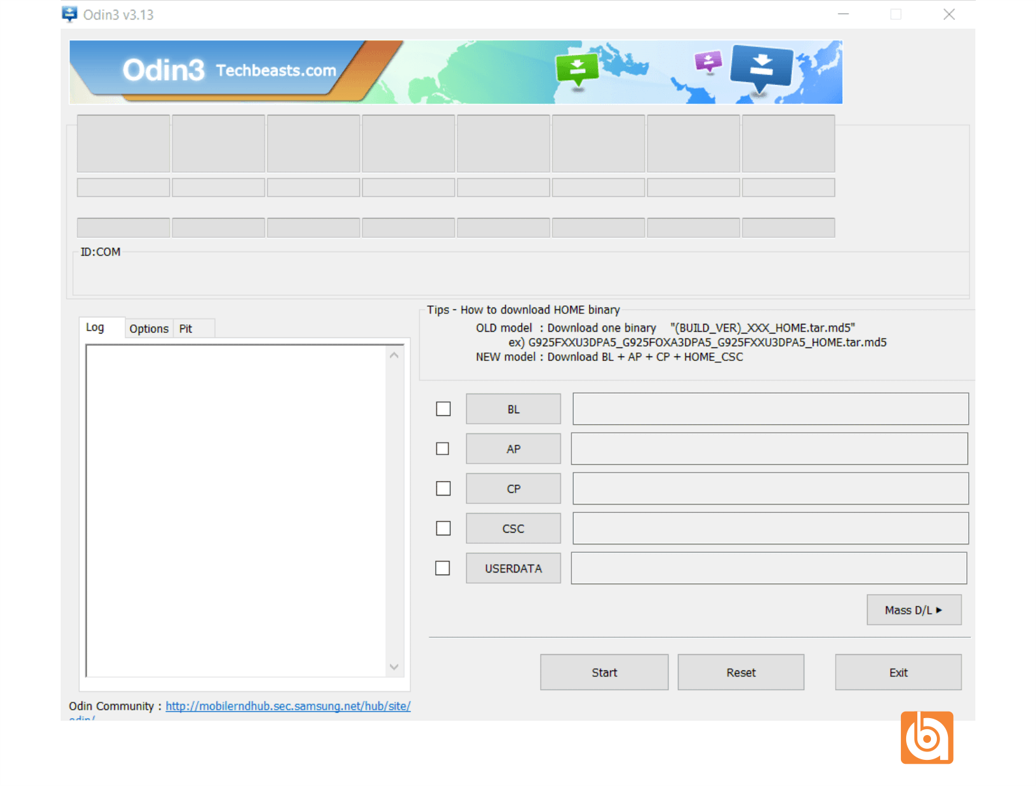Screen dimensions: 1036x786
Task: Click the "Odin3 v3.13" window title text
Action: [x=119, y=14]
